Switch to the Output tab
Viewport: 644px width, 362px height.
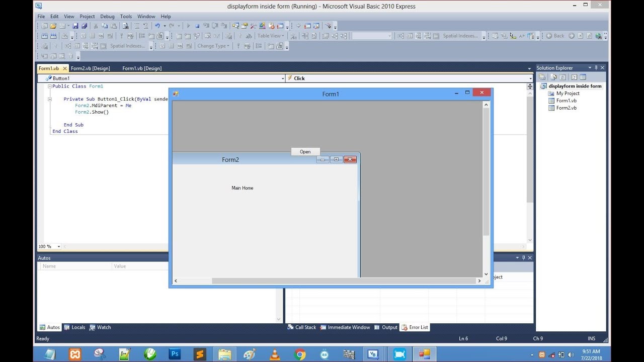pos(386,327)
